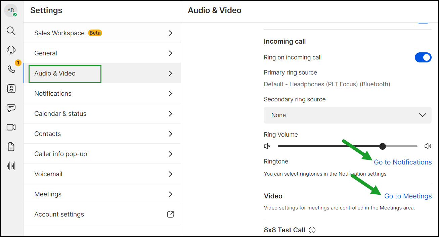Open search with the magnifier icon

point(11,31)
